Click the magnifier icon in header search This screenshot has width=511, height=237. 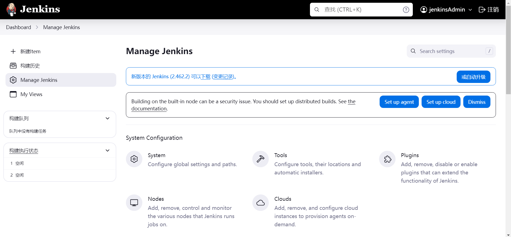[317, 10]
